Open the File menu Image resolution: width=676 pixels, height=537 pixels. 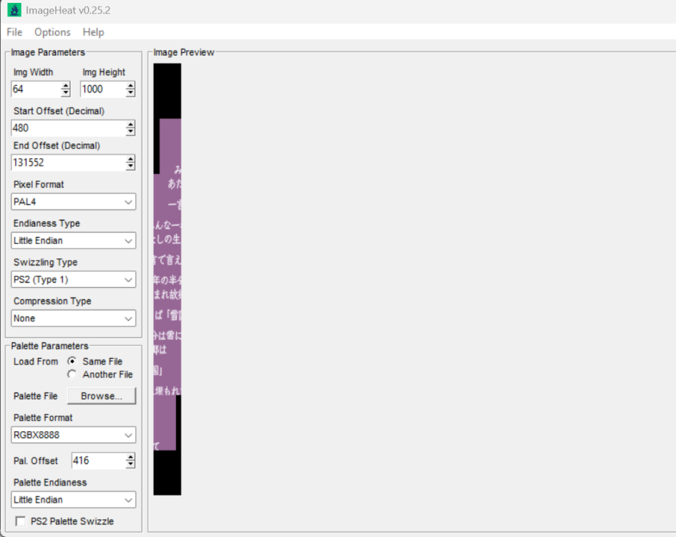point(14,32)
